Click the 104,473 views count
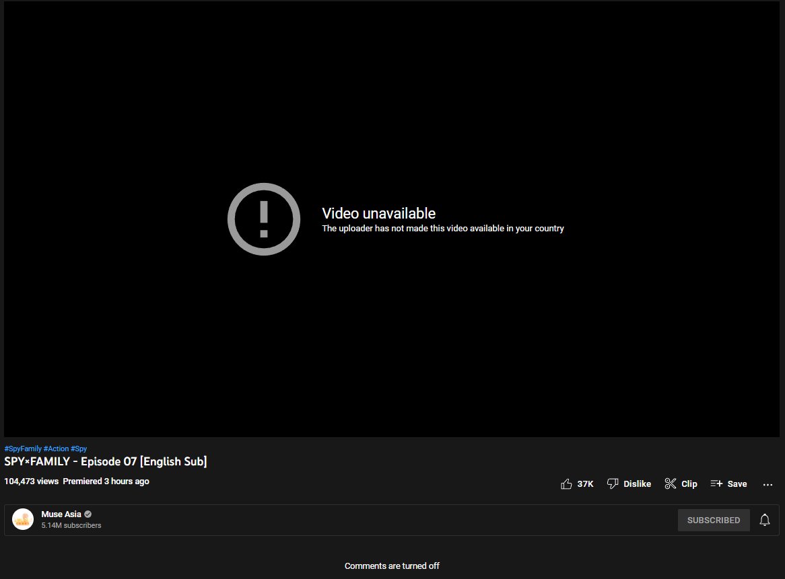 (x=32, y=481)
